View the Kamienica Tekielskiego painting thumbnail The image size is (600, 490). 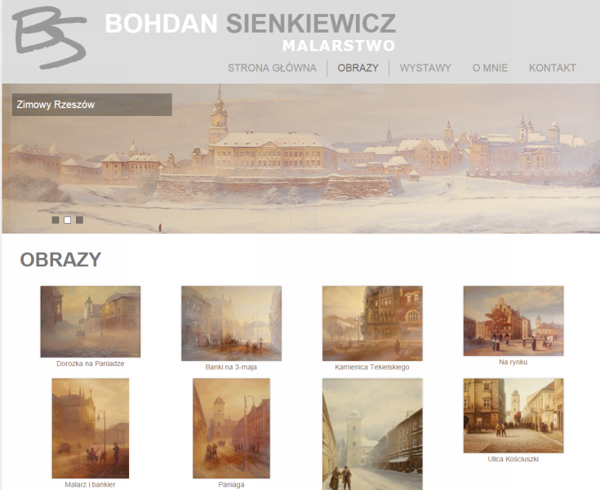(372, 323)
